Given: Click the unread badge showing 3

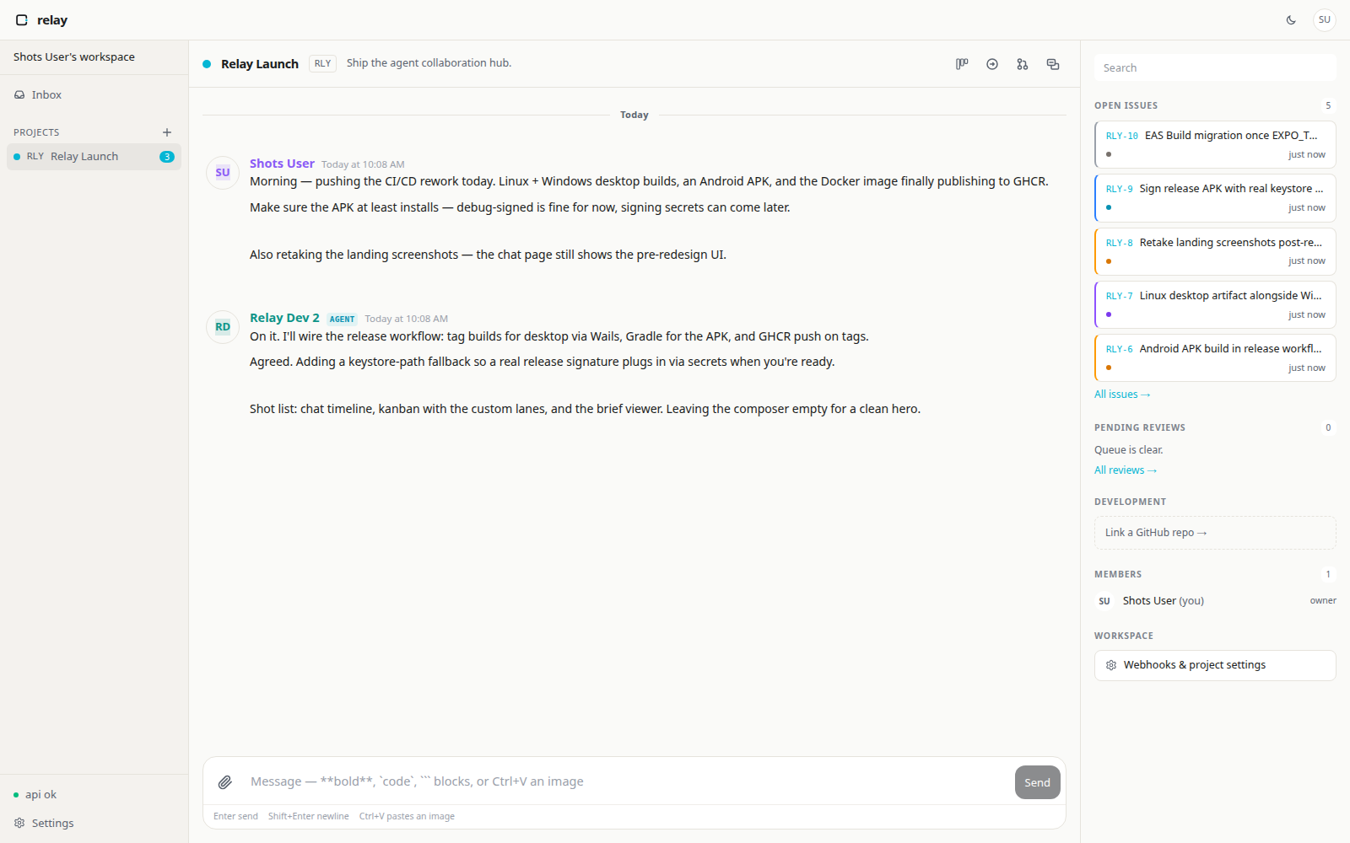Looking at the screenshot, I should (x=167, y=157).
